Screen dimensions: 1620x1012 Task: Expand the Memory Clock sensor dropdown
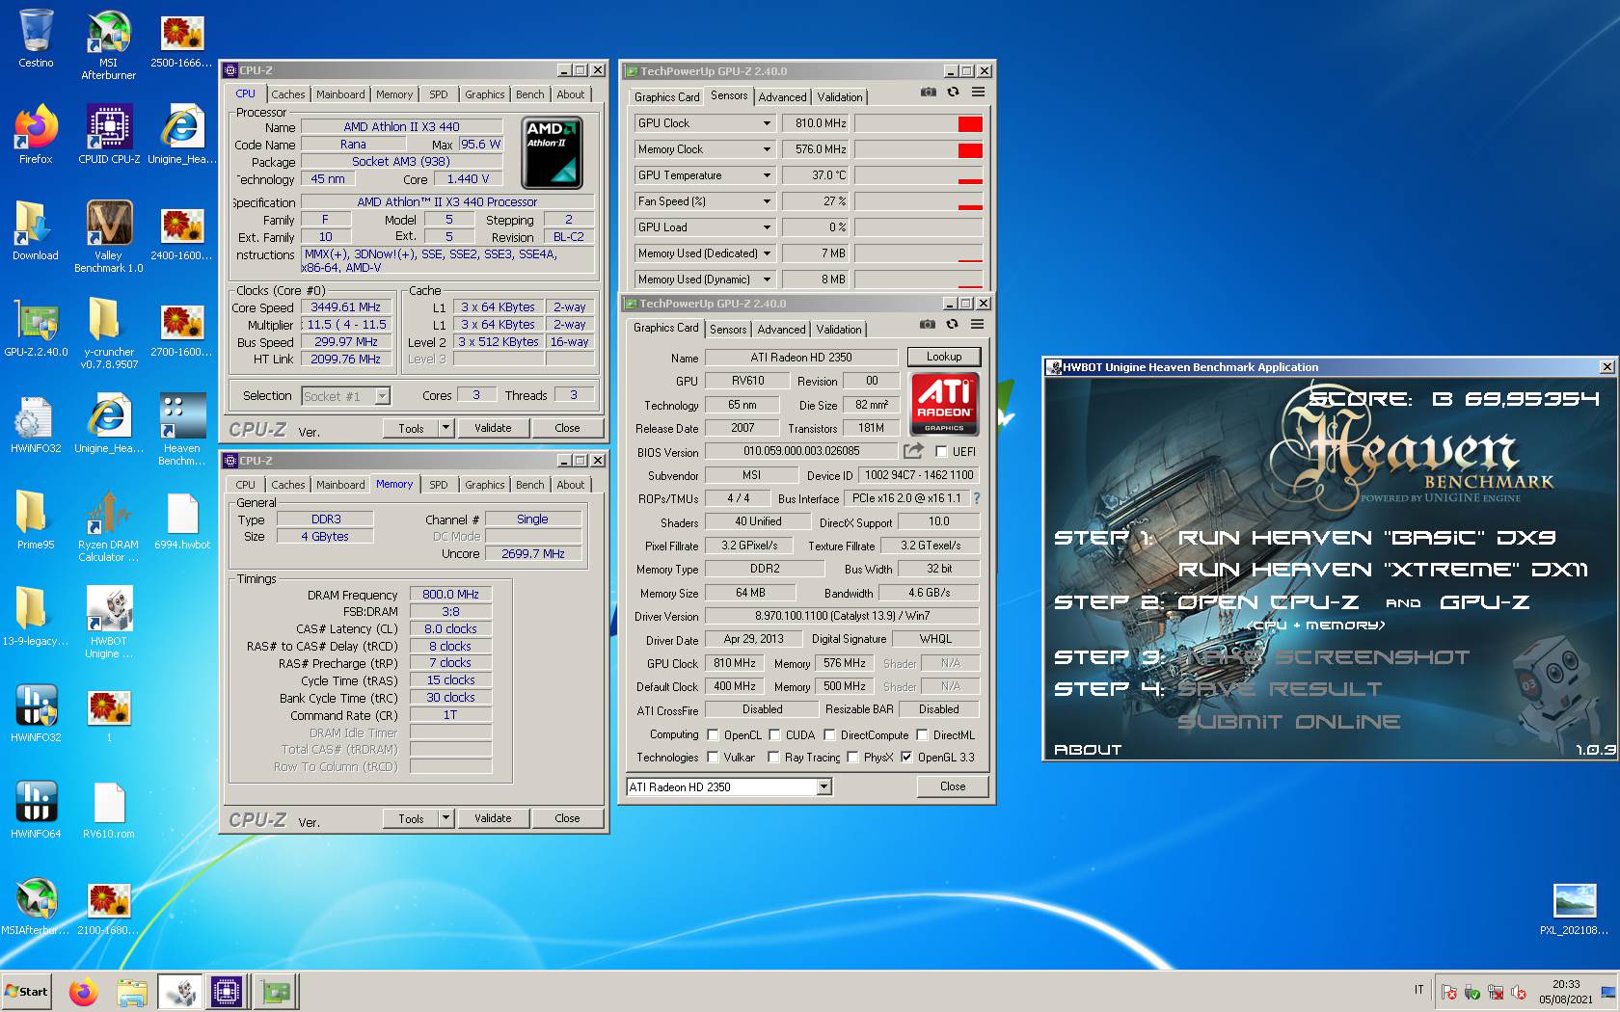[x=768, y=149]
